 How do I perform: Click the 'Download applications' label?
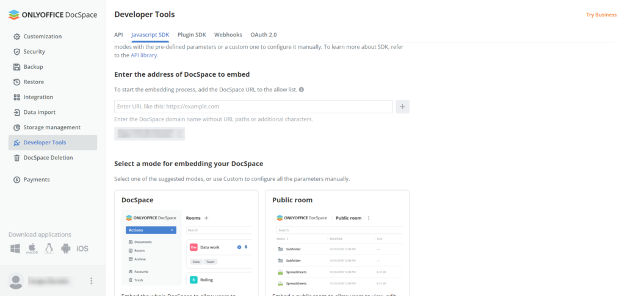[x=40, y=234]
